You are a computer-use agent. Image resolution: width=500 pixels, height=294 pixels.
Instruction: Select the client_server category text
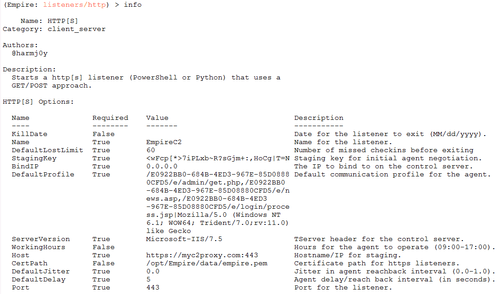tap(77, 29)
